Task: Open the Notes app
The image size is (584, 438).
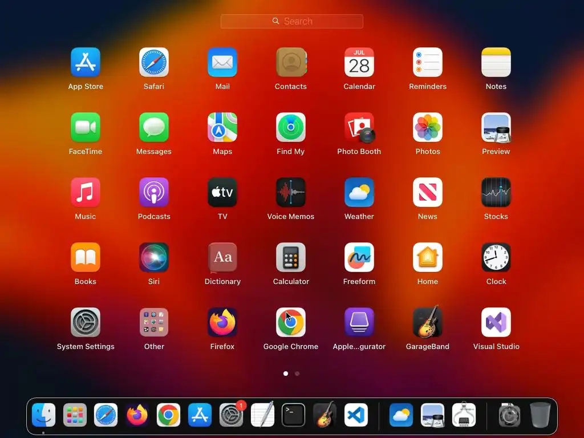Action: (x=496, y=62)
